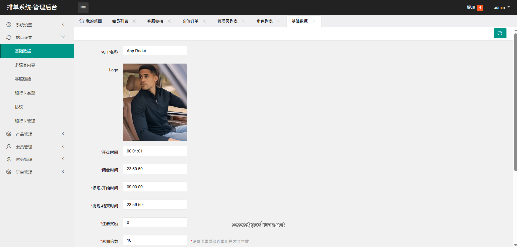Click the Logo image thumbnail
Screen dimensions: 517x247
click(155, 102)
